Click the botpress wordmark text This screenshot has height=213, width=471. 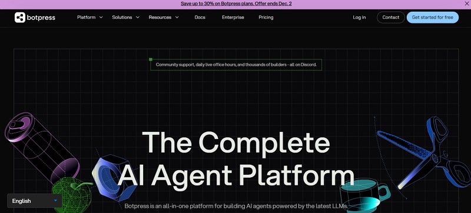(41, 18)
